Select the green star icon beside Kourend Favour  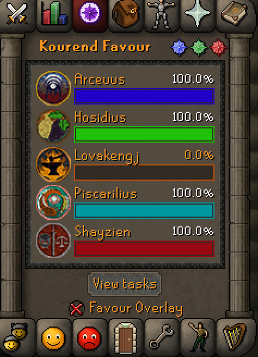pyautogui.click(x=199, y=47)
